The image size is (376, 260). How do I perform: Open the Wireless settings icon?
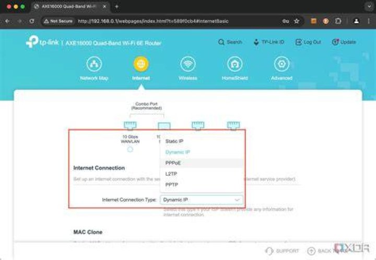pyautogui.click(x=188, y=64)
